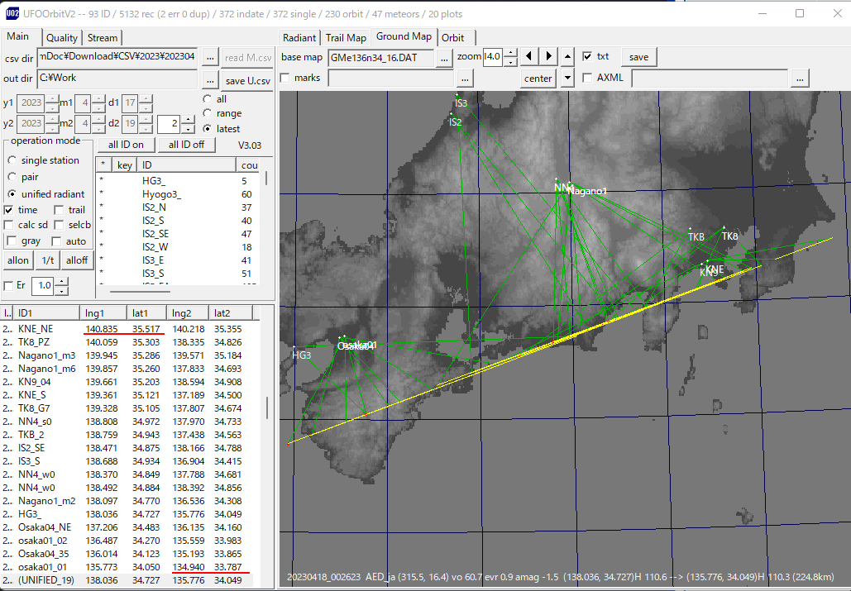Click the right arrow map pan button
851x591 pixels.
(x=548, y=56)
